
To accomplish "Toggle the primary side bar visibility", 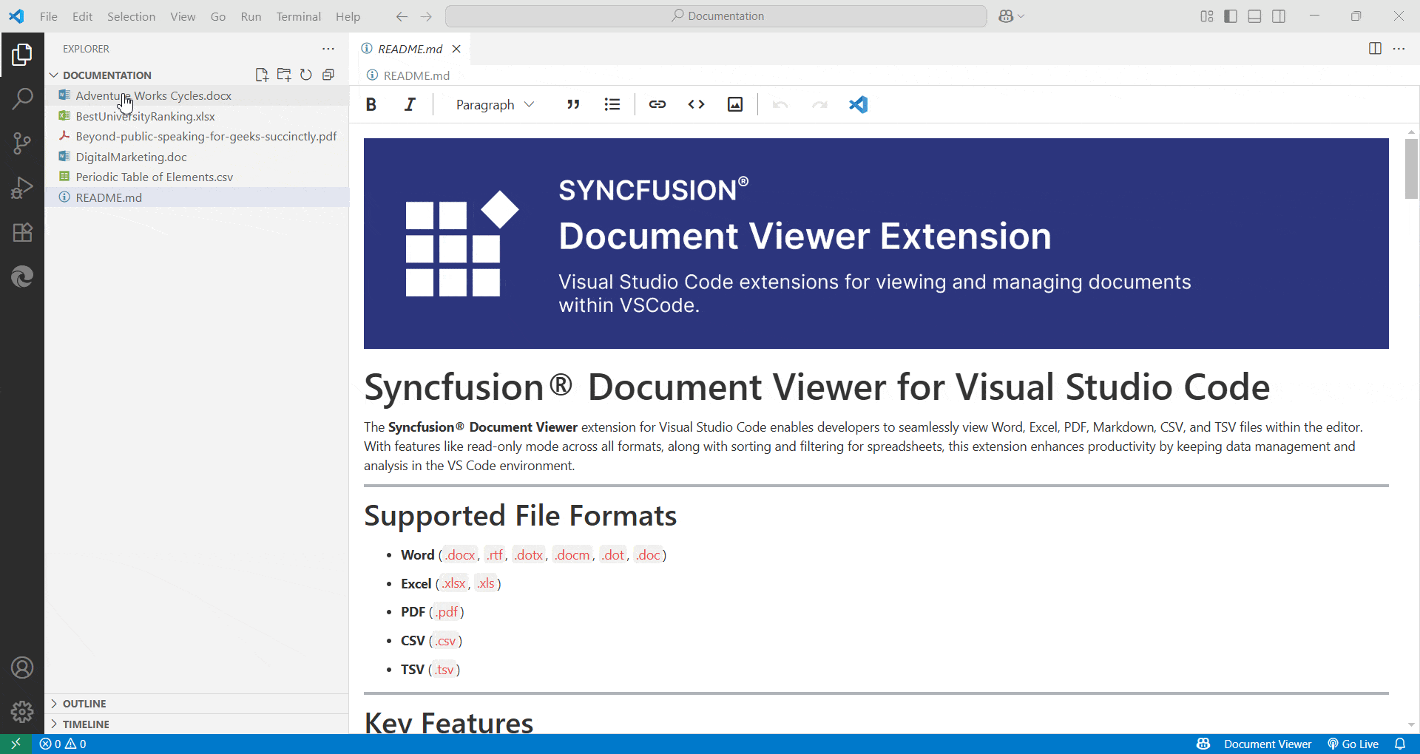I will [x=1231, y=16].
